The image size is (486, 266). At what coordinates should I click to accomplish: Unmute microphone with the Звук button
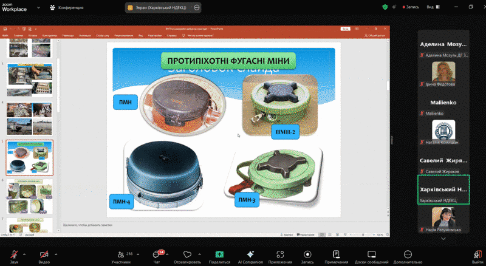point(14,257)
